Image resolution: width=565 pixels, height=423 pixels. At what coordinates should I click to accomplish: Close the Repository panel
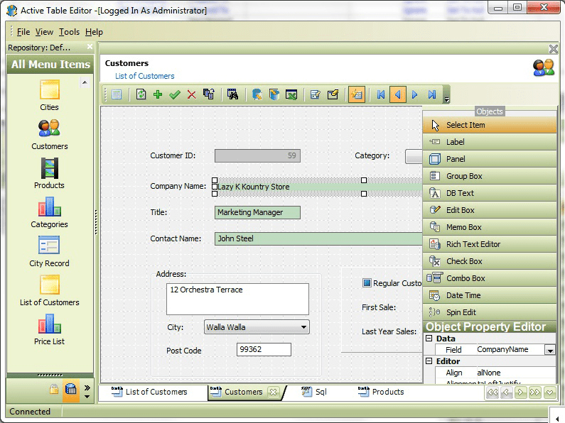[x=90, y=47]
